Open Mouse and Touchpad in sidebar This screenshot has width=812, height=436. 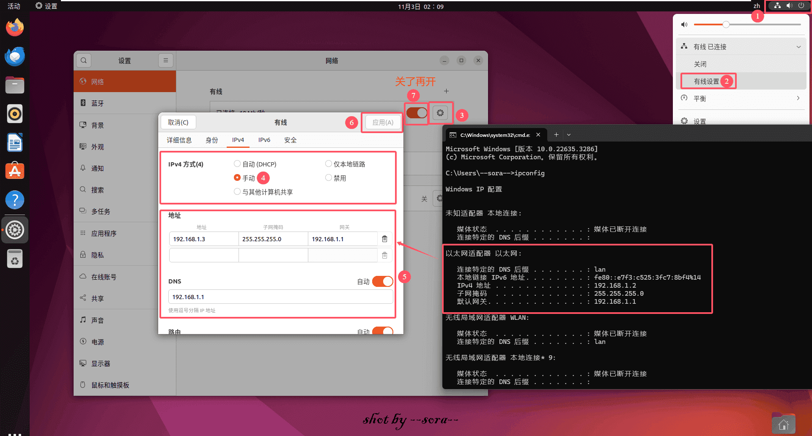tap(125, 385)
